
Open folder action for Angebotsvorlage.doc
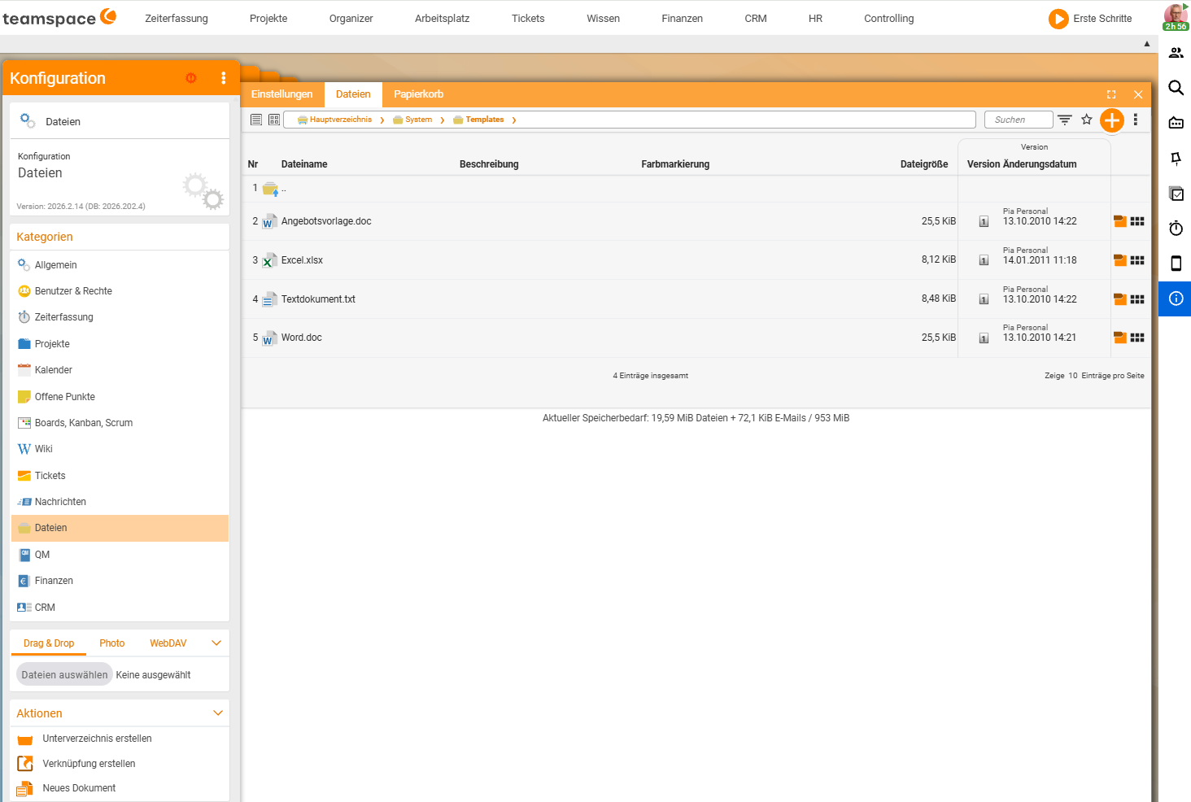[x=1120, y=221]
